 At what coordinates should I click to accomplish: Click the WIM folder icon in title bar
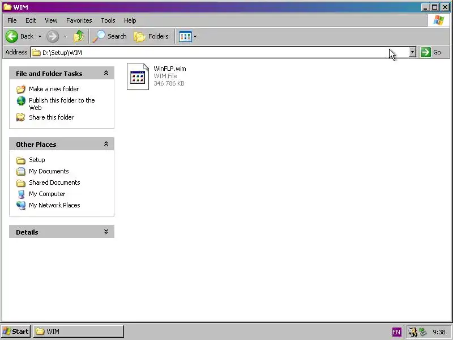(x=7, y=7)
